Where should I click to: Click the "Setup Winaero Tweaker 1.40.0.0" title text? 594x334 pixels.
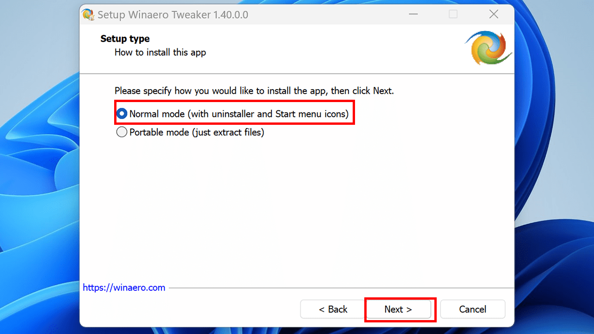[173, 15]
